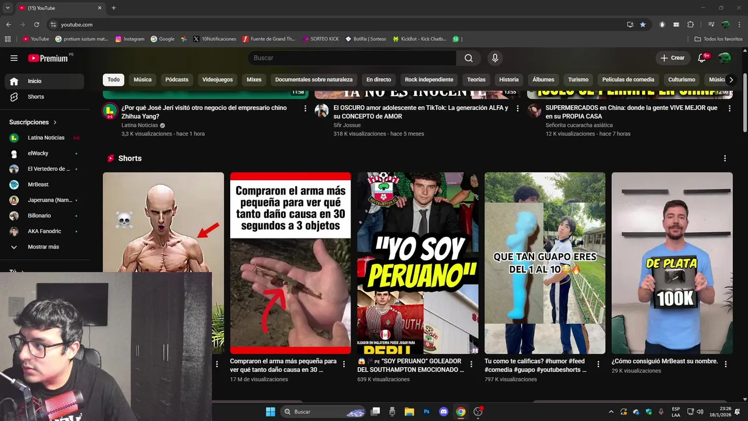Open the Billonario subscription
This screenshot has height=421, width=748.
[x=44, y=216]
